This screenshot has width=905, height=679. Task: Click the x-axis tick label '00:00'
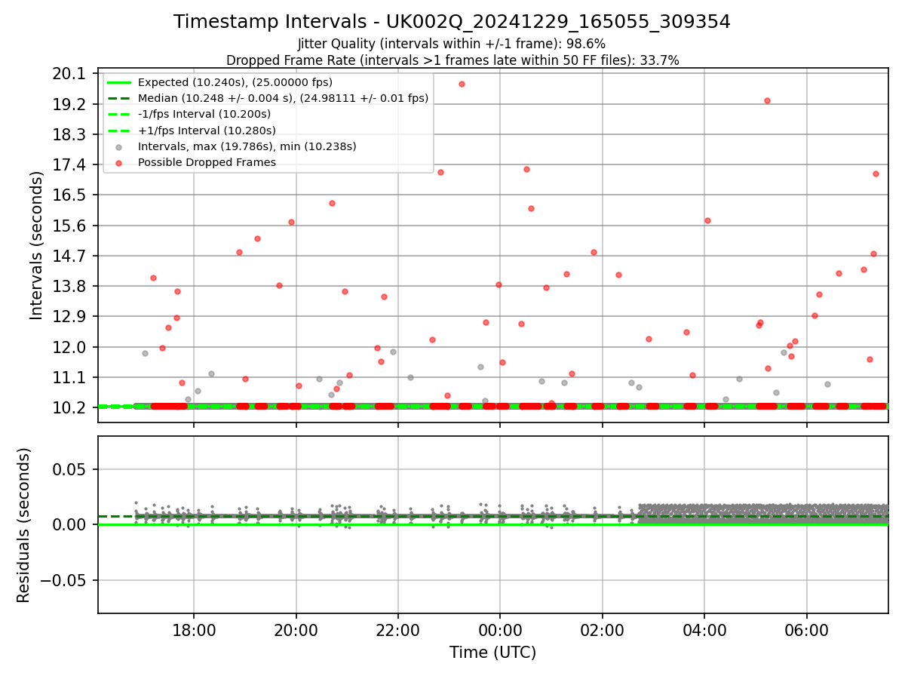pos(500,630)
